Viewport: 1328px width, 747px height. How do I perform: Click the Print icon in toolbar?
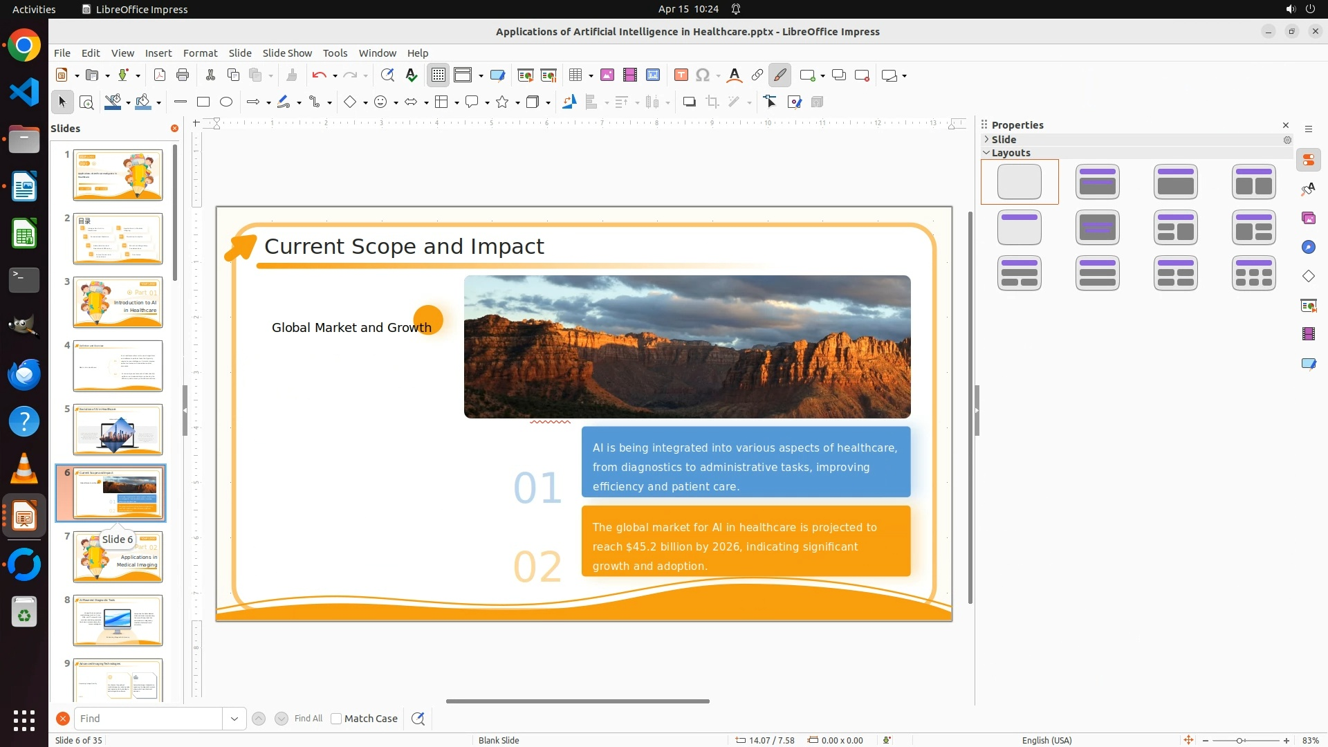(x=183, y=75)
